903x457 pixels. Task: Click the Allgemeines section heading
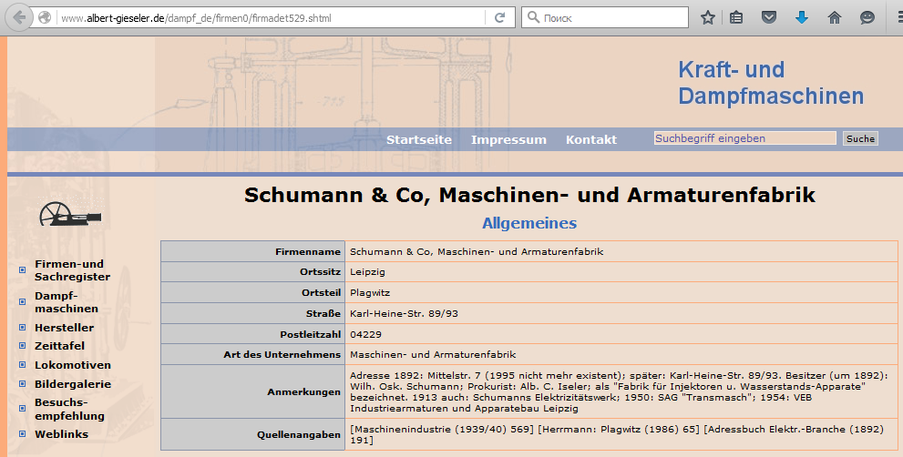(529, 223)
